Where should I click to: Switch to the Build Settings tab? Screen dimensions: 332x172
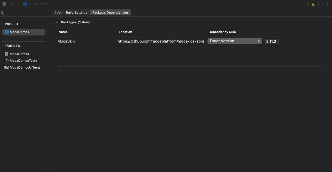(x=76, y=12)
